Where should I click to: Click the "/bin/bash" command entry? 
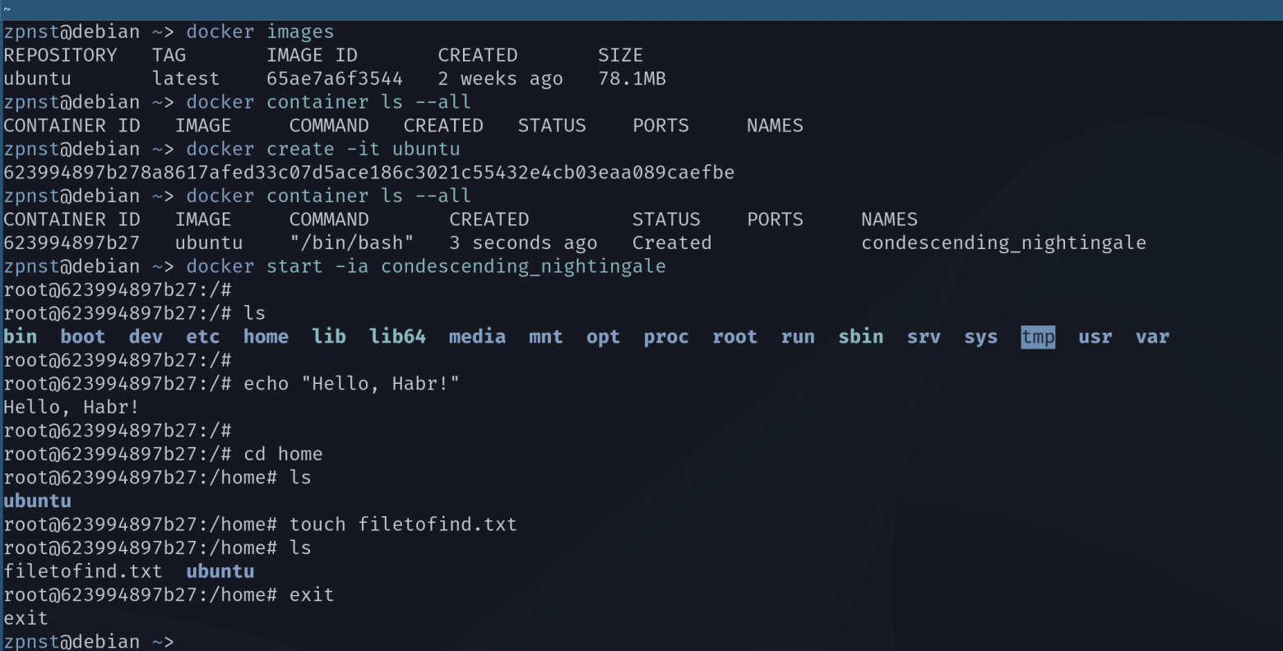tap(352, 243)
